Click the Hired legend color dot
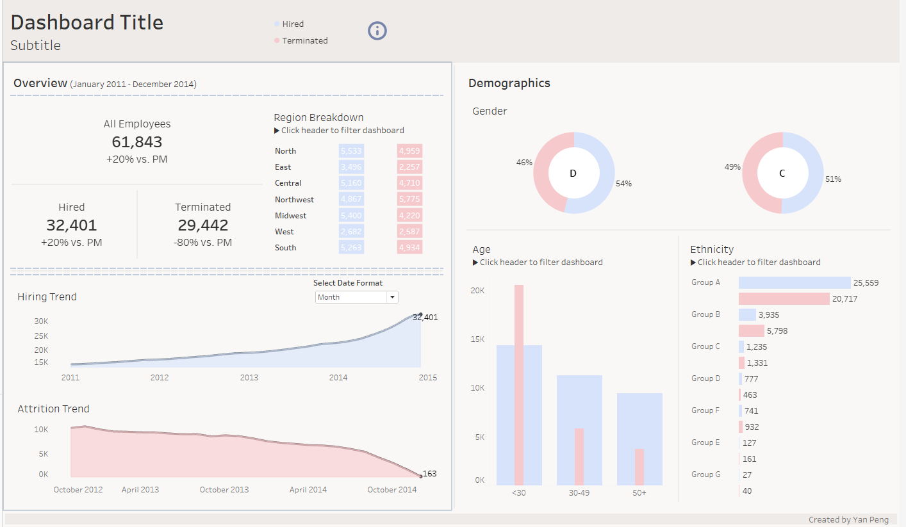Image resolution: width=906 pixels, height=527 pixels. click(x=277, y=24)
